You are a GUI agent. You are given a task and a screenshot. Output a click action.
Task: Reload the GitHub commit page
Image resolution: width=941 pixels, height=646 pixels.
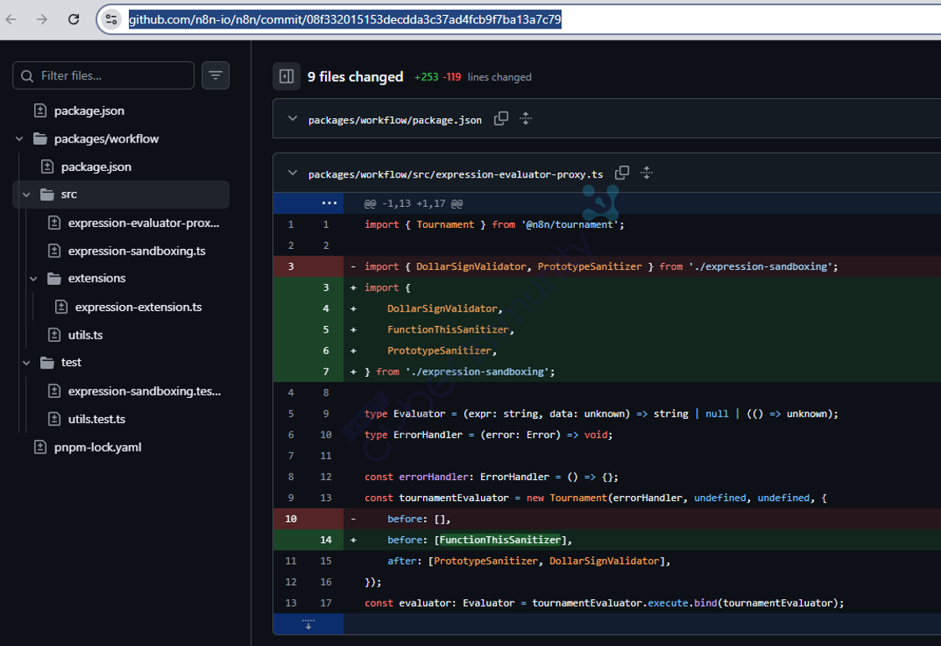point(73,19)
